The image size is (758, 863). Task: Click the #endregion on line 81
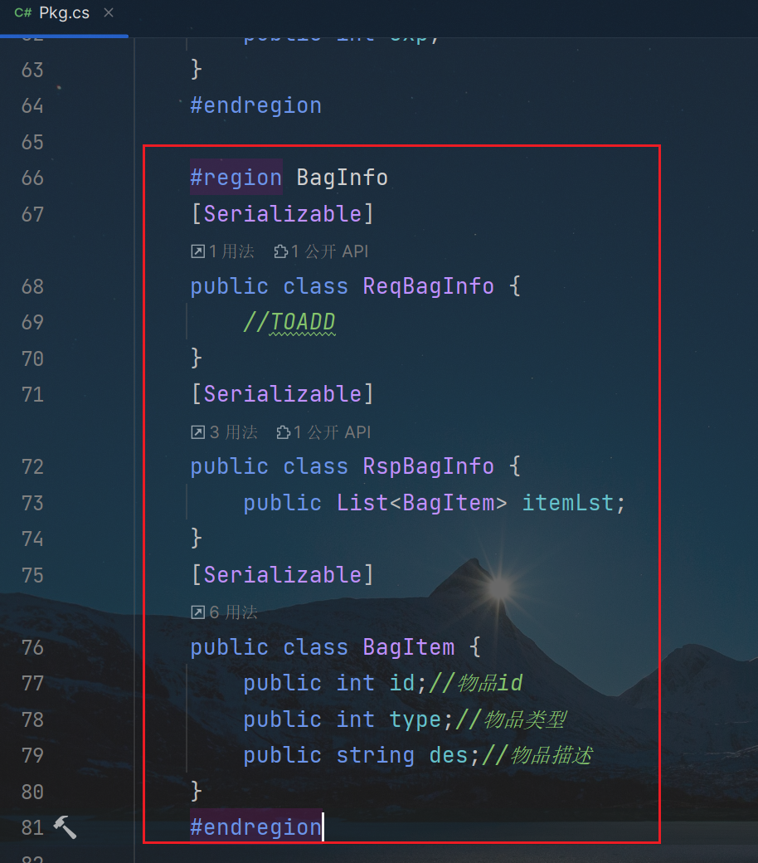point(255,826)
